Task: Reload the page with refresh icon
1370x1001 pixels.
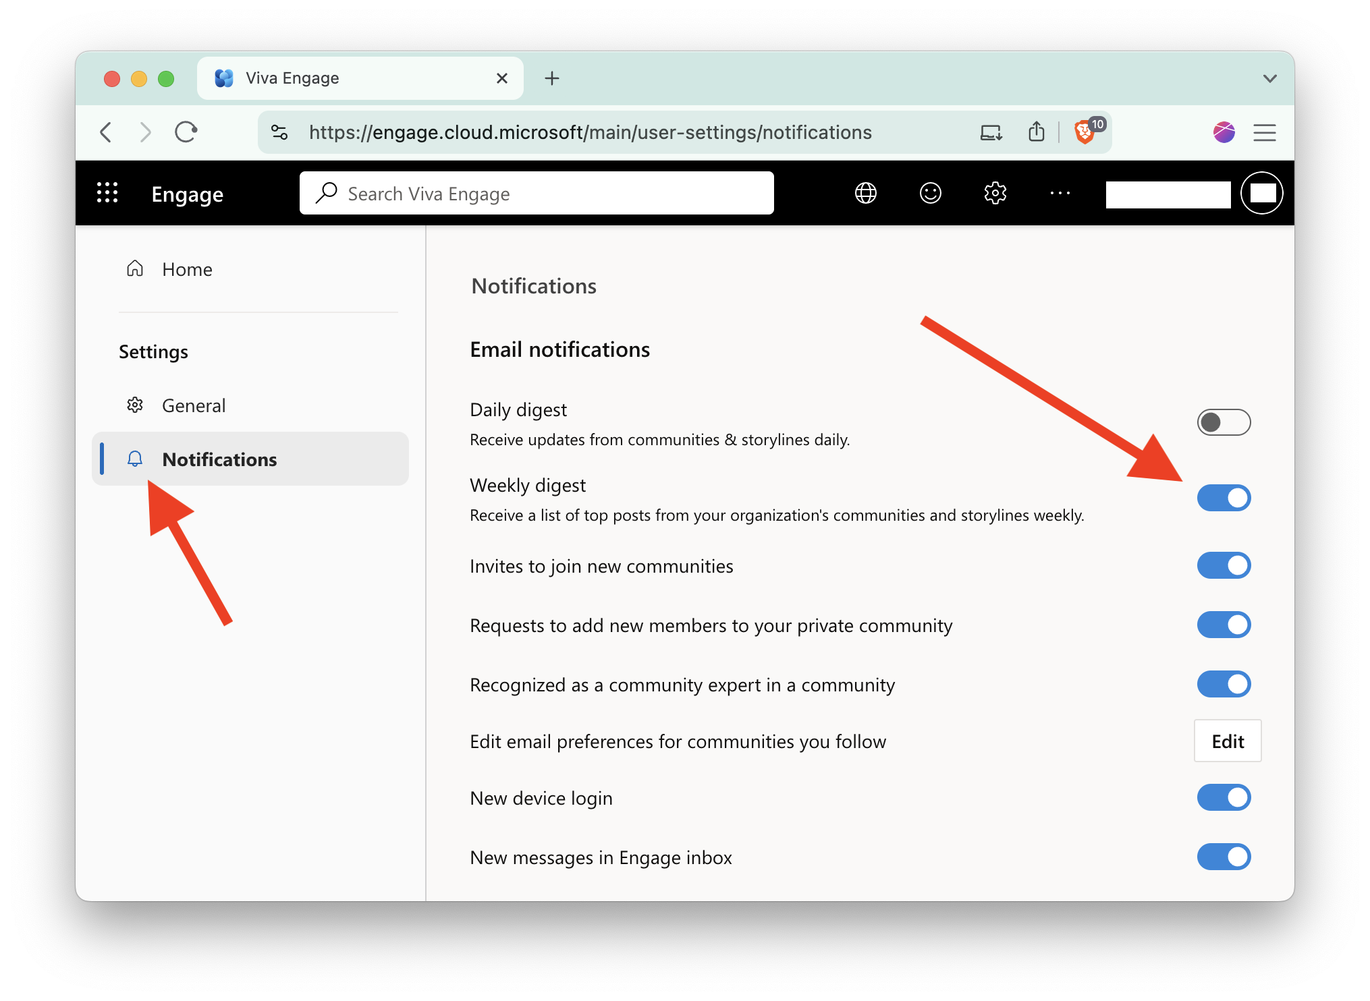Action: click(186, 132)
